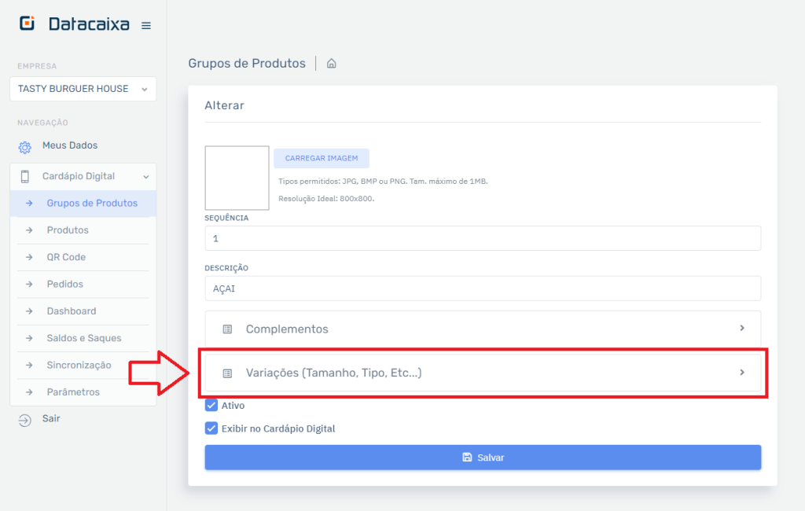This screenshot has height=511, width=805.
Task: Click the Sair logout icon
Action: [x=24, y=420]
